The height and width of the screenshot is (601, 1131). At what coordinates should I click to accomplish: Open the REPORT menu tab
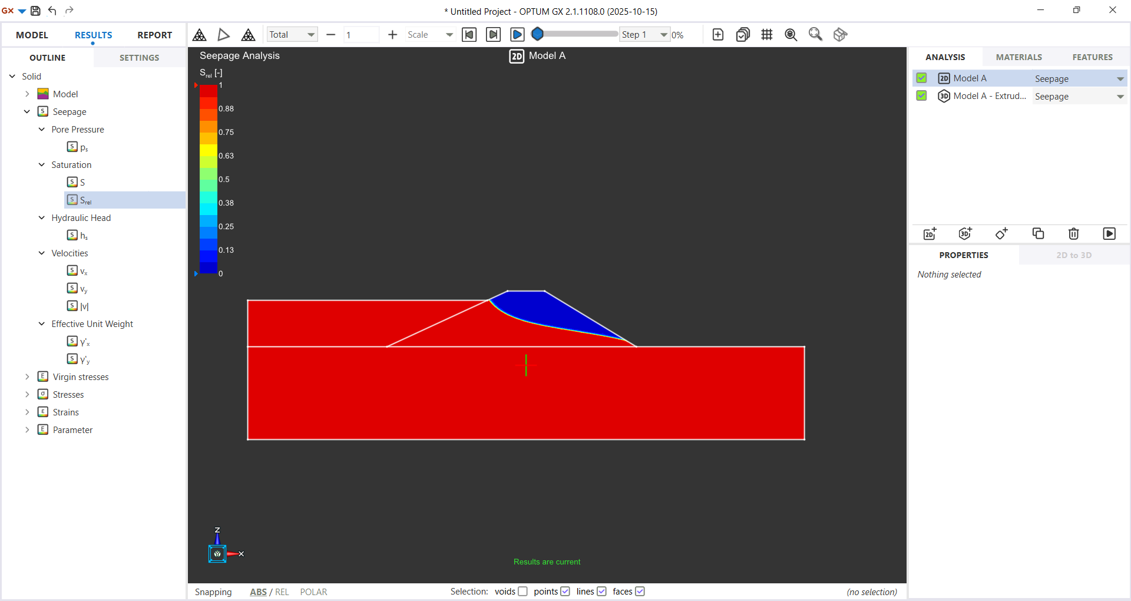(x=154, y=35)
